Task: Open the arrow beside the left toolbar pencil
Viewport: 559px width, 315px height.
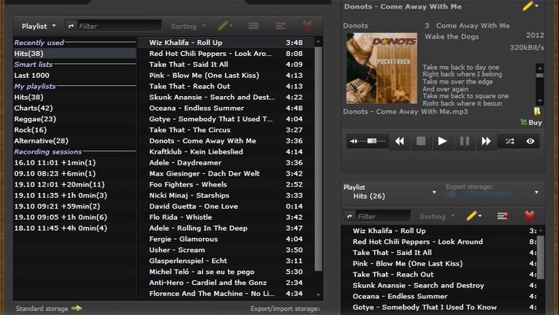Action: click(231, 26)
